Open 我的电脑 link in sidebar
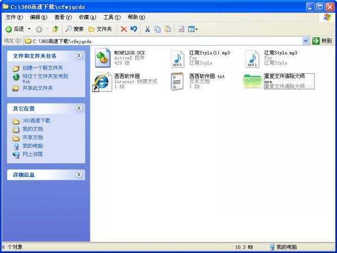This screenshot has width=337, height=253. click(33, 146)
